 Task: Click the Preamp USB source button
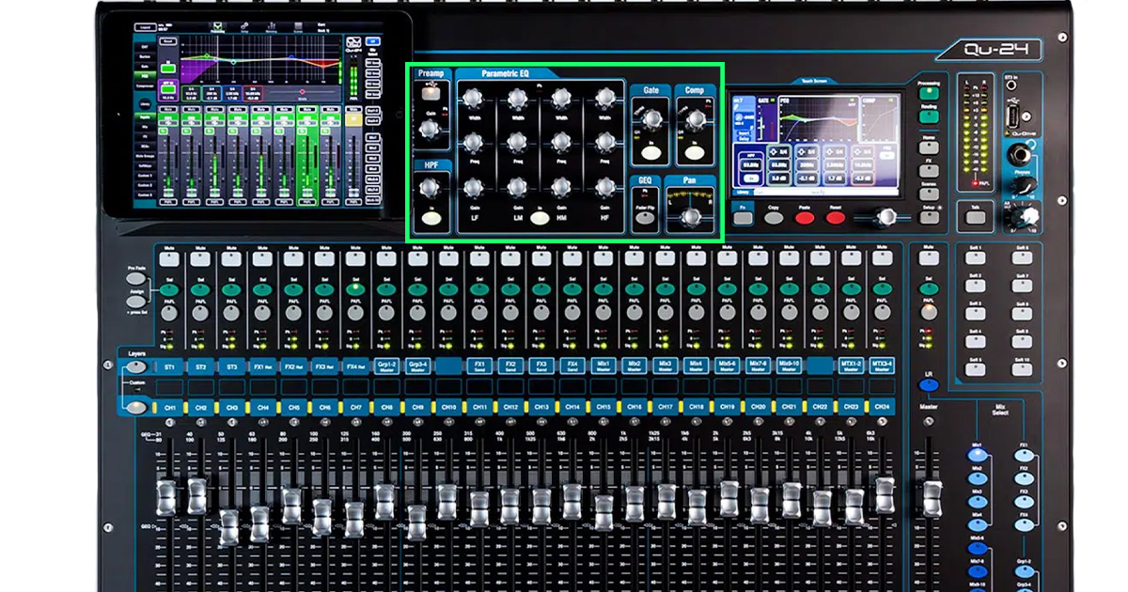pyautogui.click(x=431, y=92)
